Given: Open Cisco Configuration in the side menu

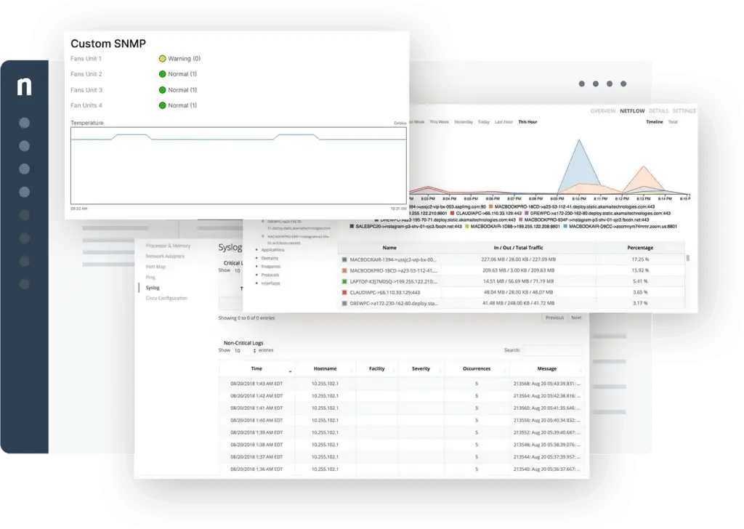Looking at the screenshot, I should (x=166, y=299).
